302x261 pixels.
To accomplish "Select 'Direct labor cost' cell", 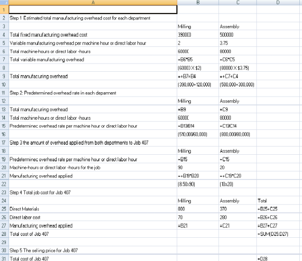I will tap(93, 217).
